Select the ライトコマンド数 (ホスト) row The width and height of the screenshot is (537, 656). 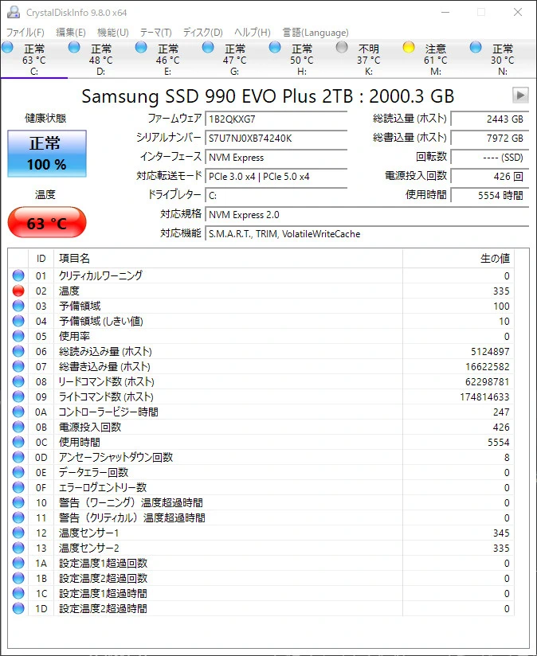point(261,396)
